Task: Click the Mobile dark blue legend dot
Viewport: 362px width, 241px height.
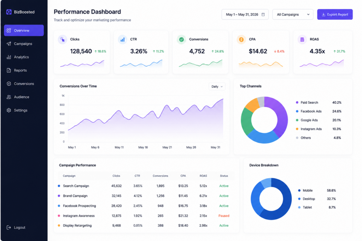Action: pos(299,191)
